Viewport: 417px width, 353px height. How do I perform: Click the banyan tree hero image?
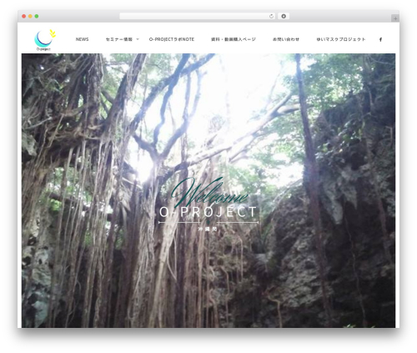pyautogui.click(x=208, y=190)
